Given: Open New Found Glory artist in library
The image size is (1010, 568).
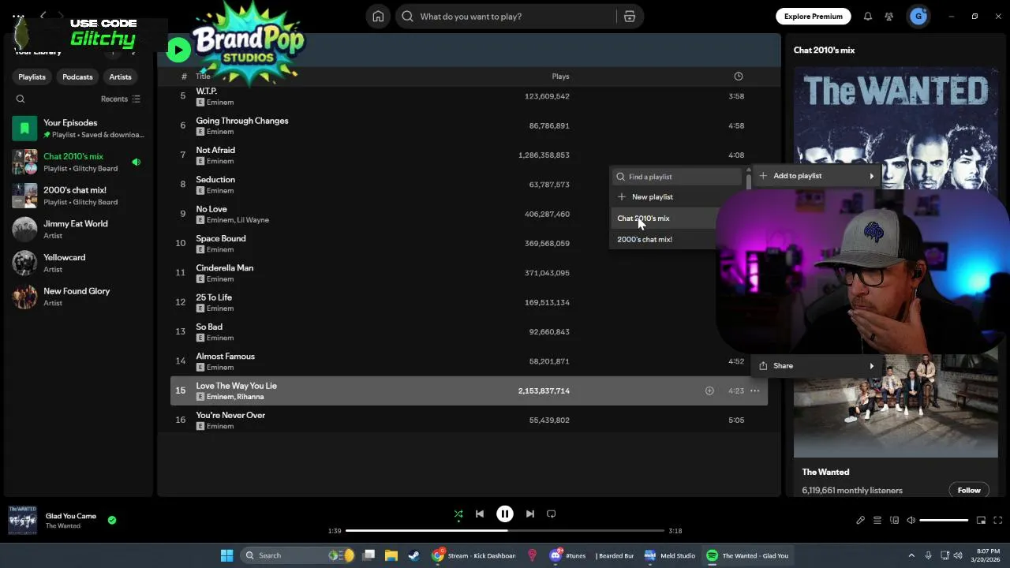Looking at the screenshot, I should click(79, 297).
